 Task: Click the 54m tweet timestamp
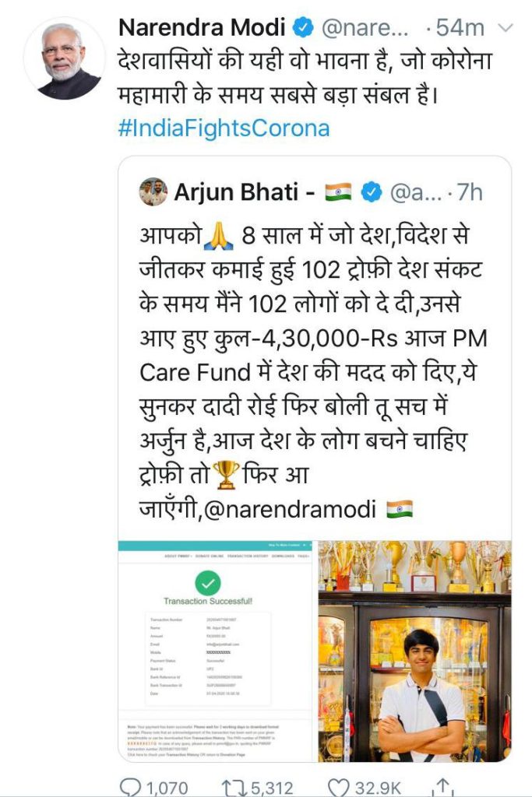coord(460,28)
